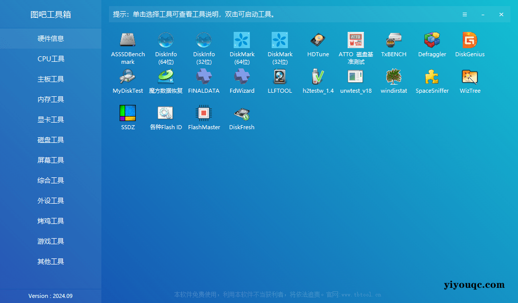
Task: Select the MyDiskTest icon
Action: pos(127,81)
